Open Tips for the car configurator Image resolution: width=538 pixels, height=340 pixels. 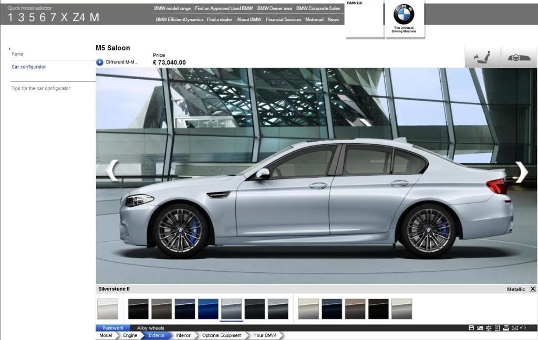[41, 89]
